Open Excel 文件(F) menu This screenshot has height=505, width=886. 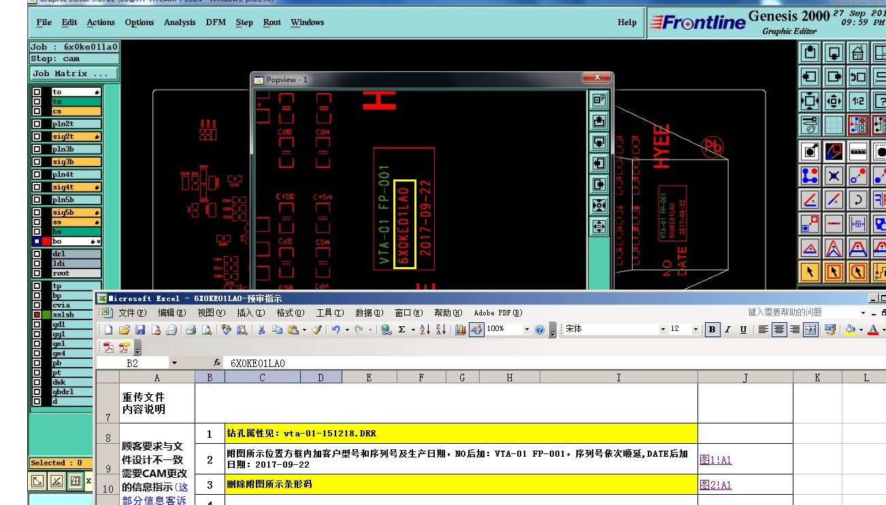133,313
